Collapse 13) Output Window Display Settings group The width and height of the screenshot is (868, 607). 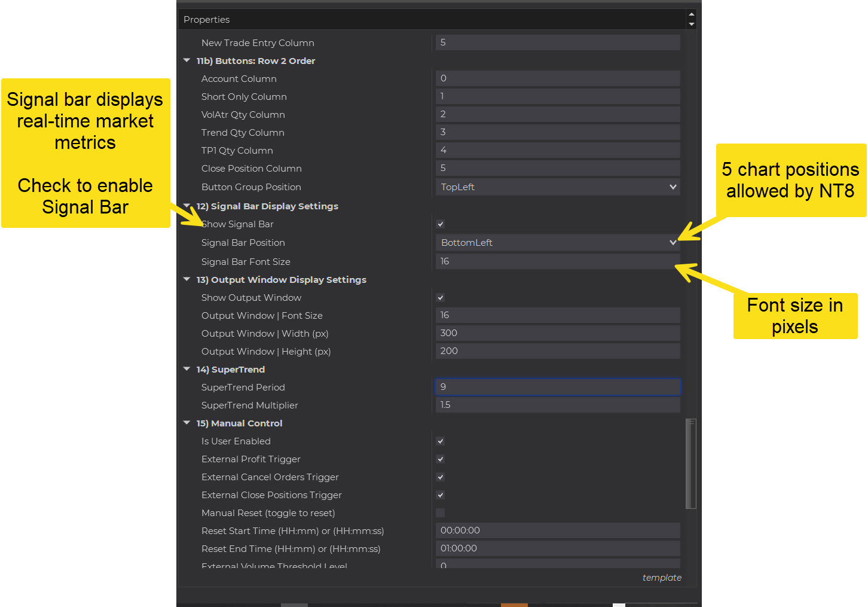coord(187,280)
